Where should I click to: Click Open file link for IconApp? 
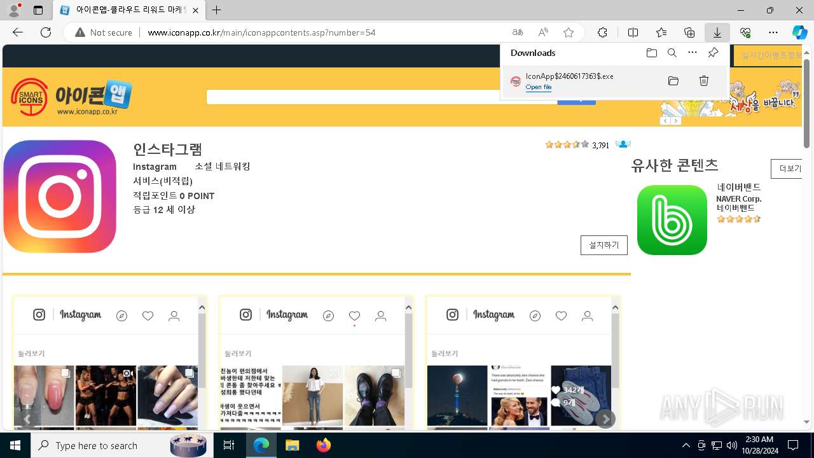pos(539,87)
